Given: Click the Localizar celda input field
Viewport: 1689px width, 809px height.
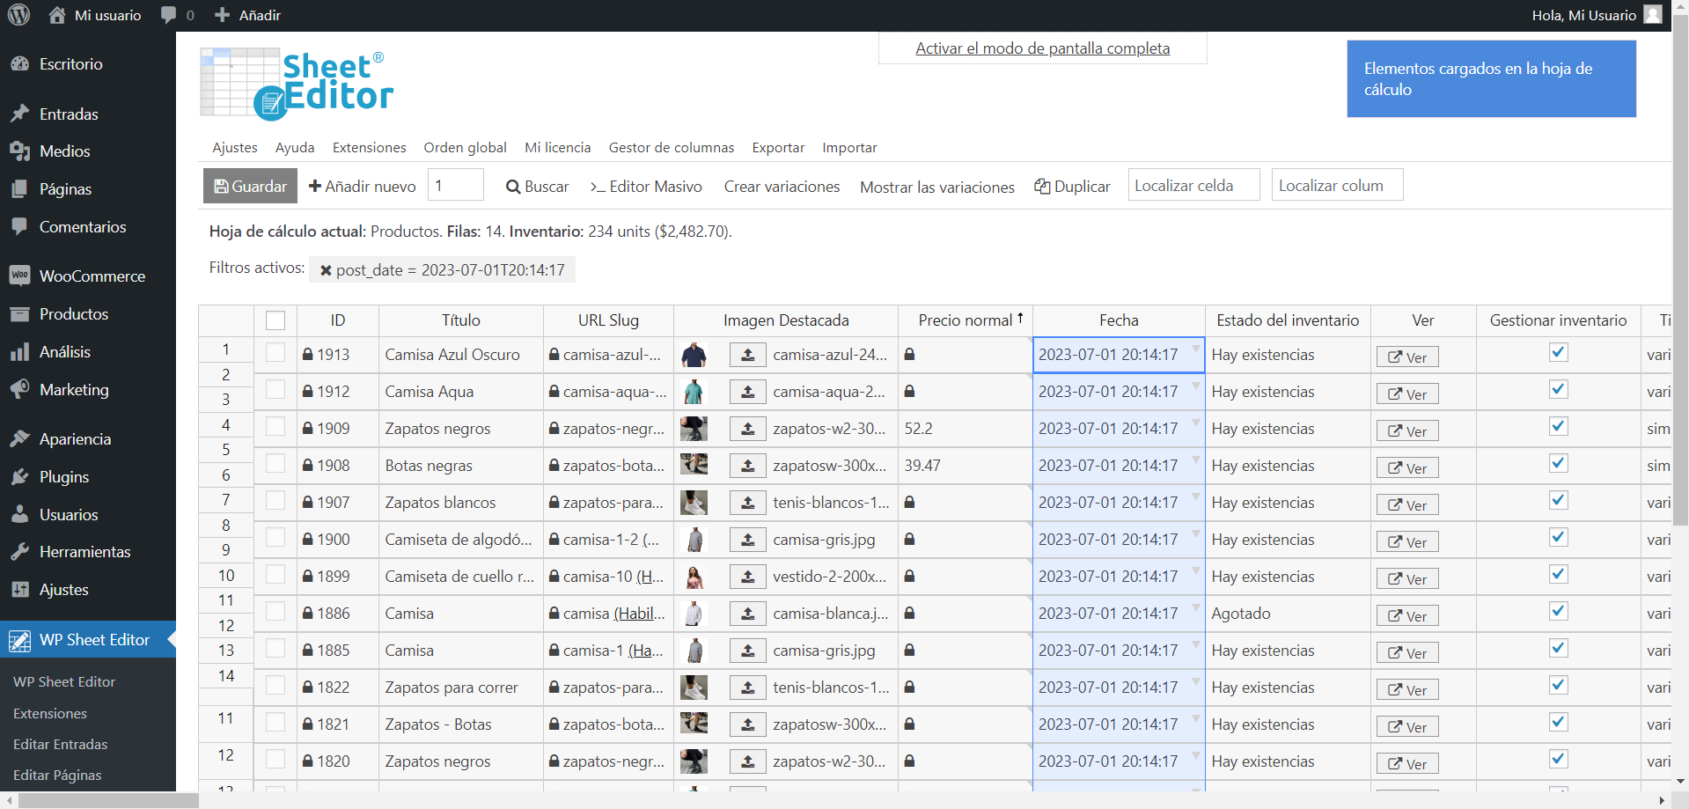Looking at the screenshot, I should (1193, 186).
